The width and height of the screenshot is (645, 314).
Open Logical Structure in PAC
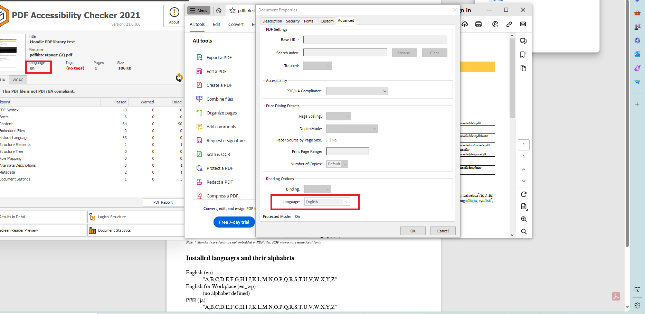(x=136, y=217)
